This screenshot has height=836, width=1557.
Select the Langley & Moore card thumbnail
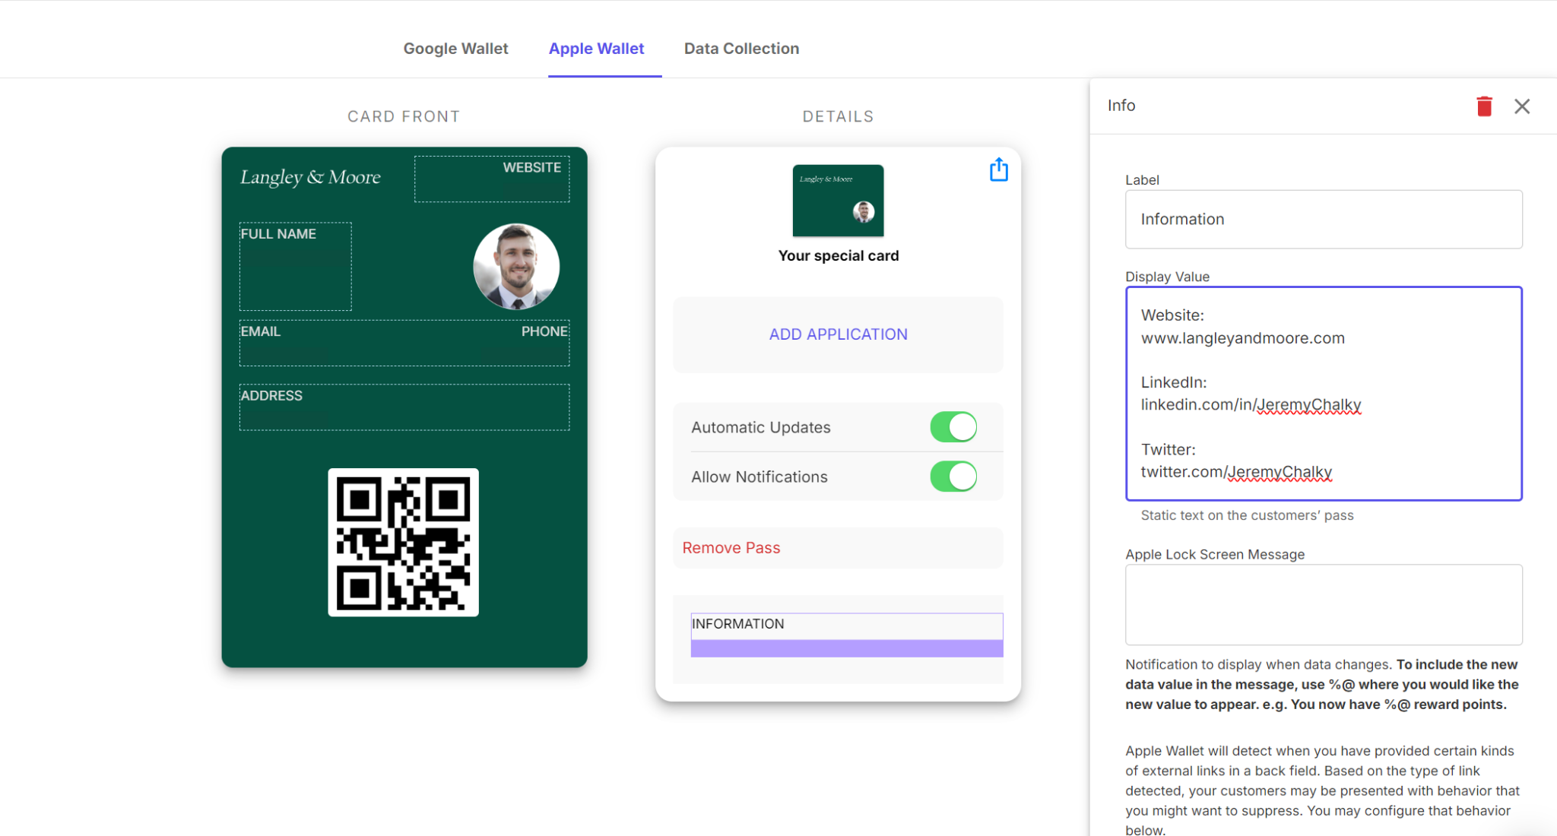(837, 200)
